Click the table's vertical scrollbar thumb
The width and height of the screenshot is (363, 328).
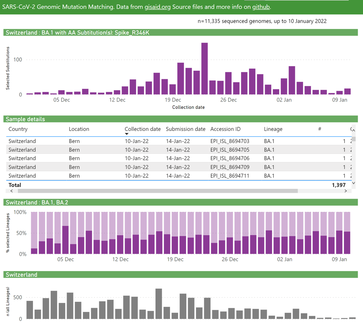pyautogui.click(x=354, y=139)
